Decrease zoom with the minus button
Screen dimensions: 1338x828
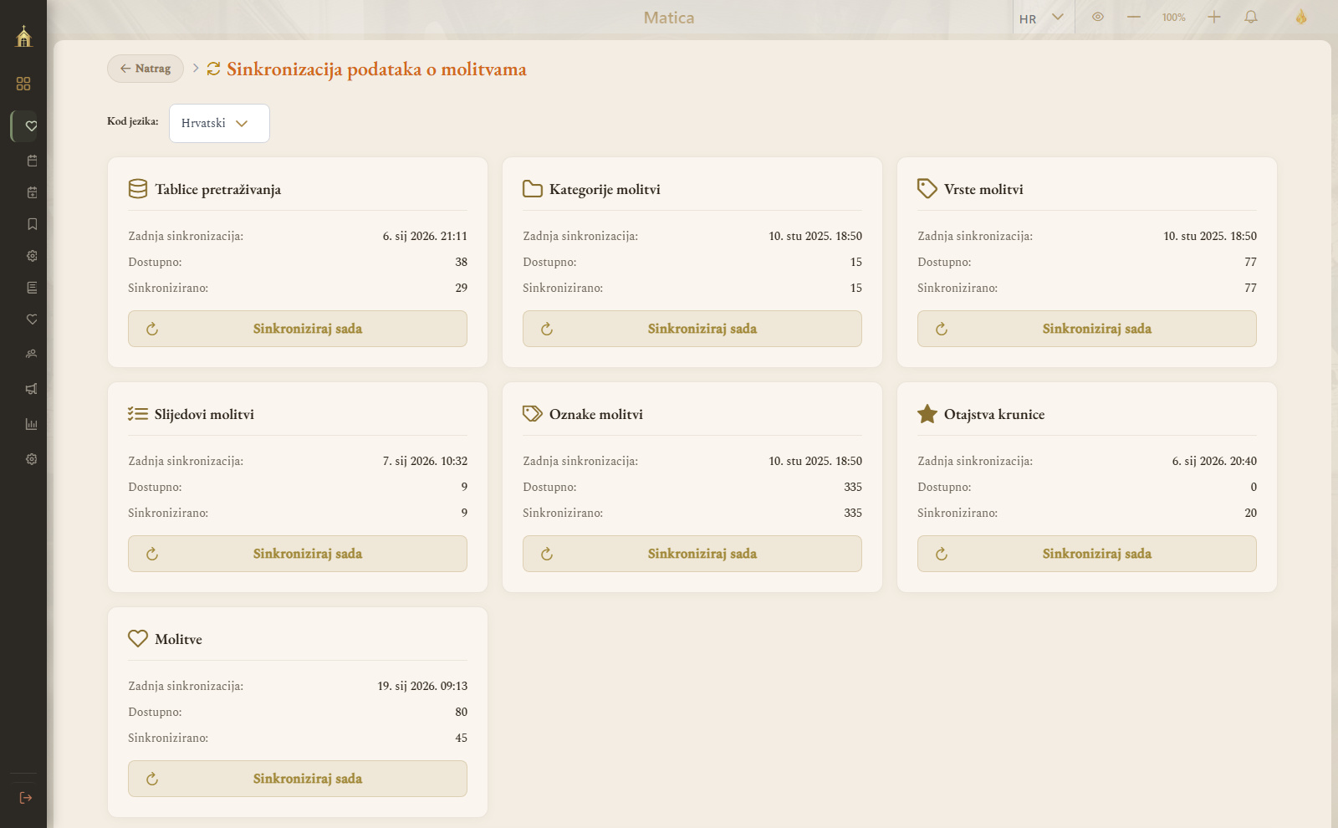1134,17
